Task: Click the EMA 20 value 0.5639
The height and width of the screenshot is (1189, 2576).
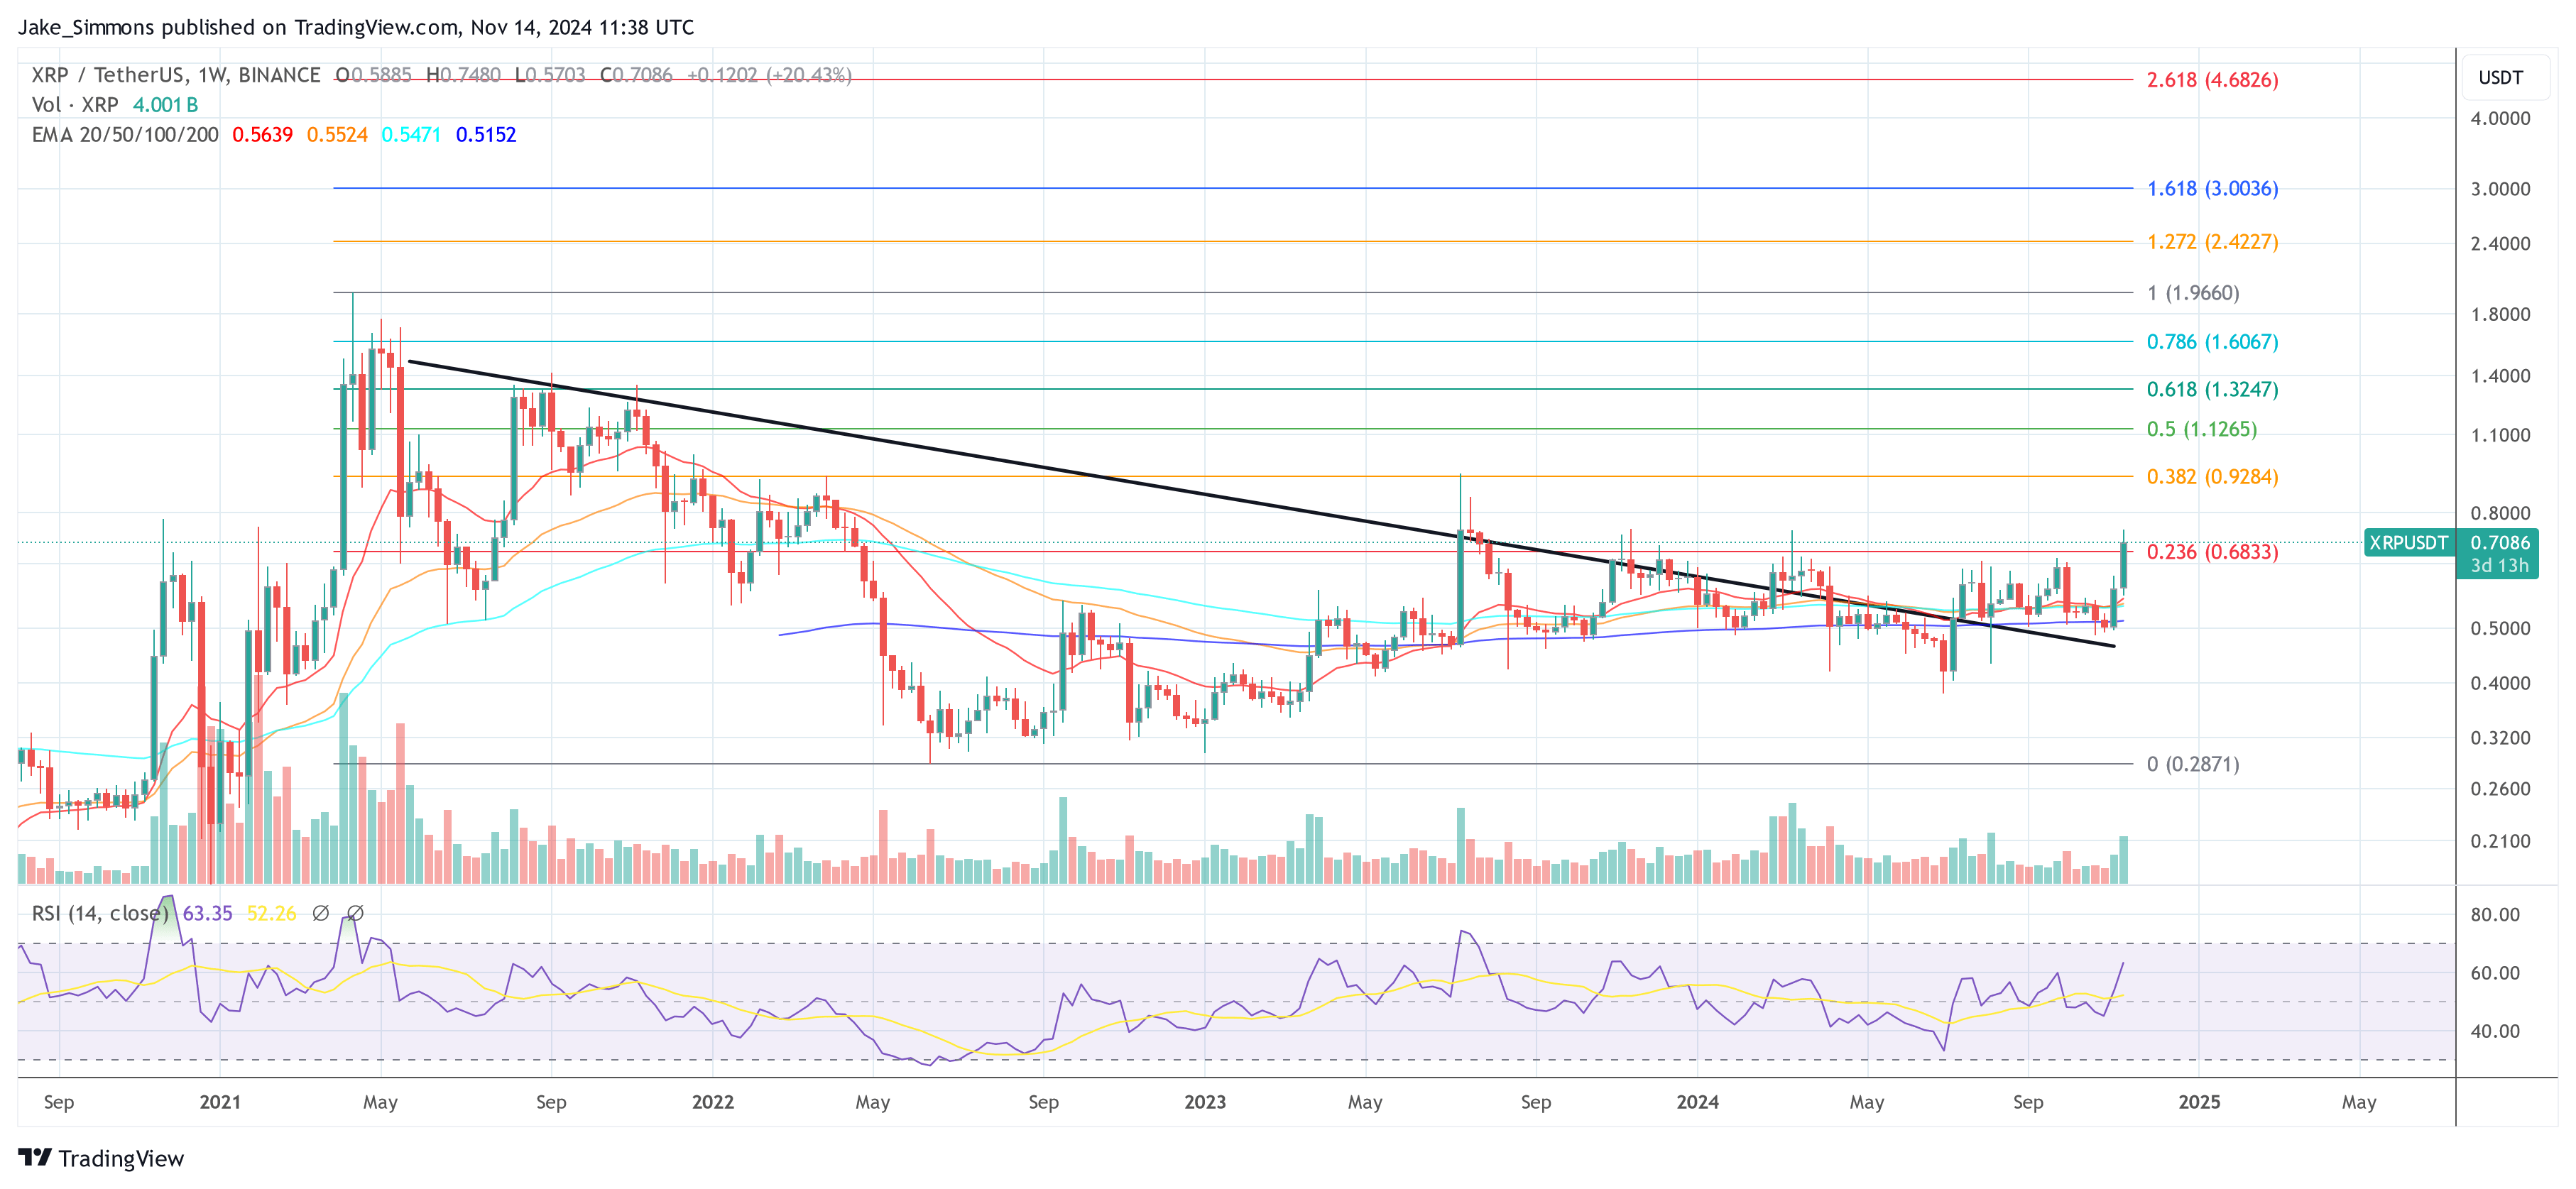Action: tap(262, 135)
